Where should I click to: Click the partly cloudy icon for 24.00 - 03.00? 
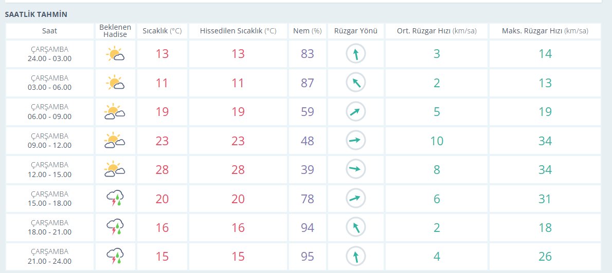point(115,54)
